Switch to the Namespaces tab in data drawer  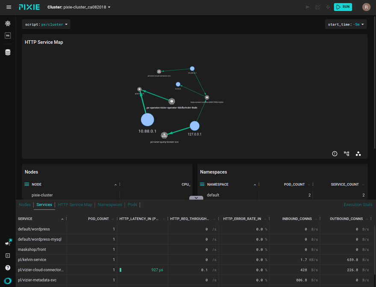point(110,205)
